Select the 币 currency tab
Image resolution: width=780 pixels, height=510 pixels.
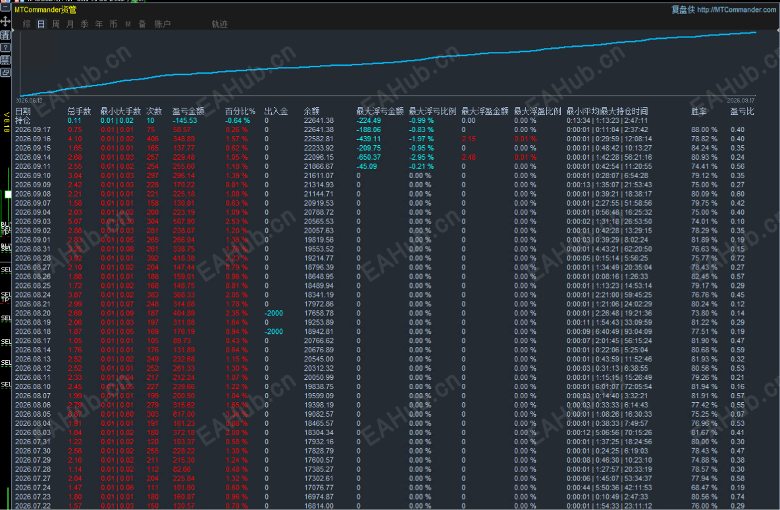coord(113,24)
